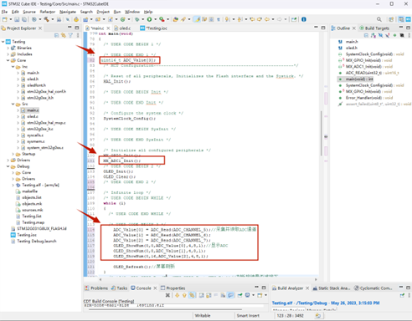412x321 pixels.
Task: Minimize the Project Explorer panel
Action: coord(70,28)
